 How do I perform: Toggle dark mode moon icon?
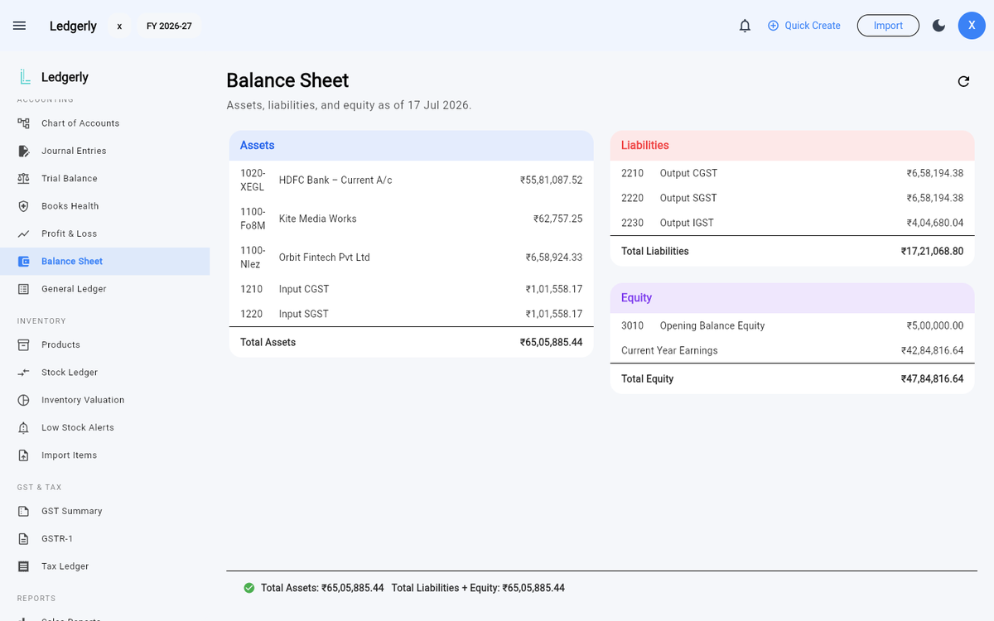coord(939,26)
